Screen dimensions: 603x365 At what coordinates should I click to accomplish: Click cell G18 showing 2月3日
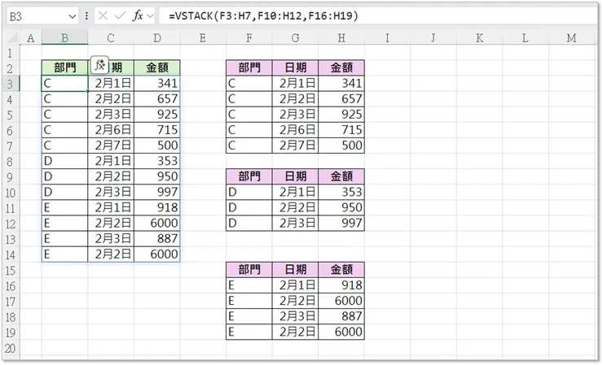[x=295, y=316]
